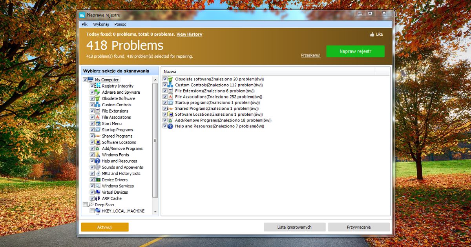
Task: Click the Obsolete Software trash icon in sidebar
Action: pos(98,98)
